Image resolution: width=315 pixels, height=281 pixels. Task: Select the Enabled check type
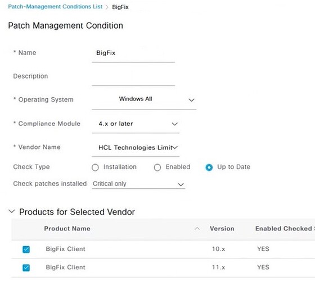157,167
